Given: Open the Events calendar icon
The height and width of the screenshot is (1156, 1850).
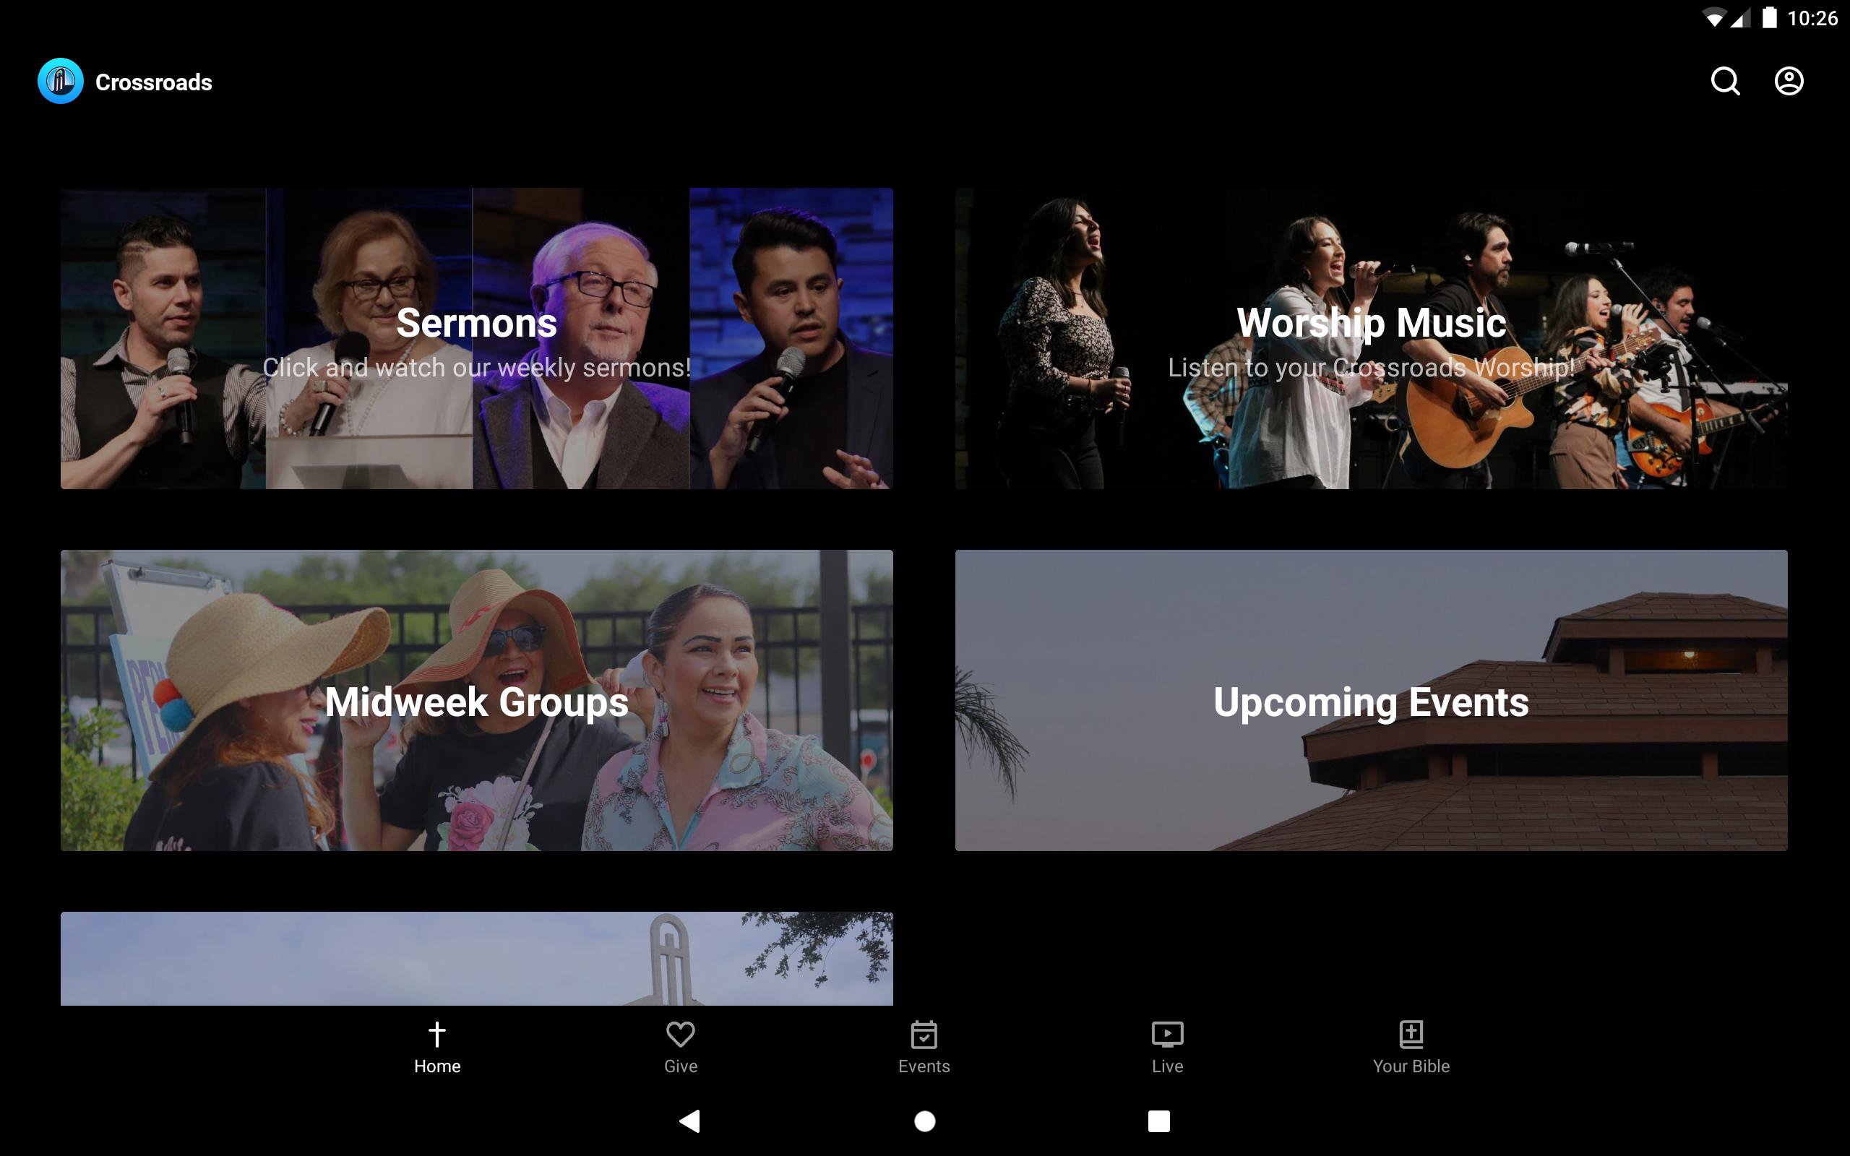Looking at the screenshot, I should point(924,1035).
